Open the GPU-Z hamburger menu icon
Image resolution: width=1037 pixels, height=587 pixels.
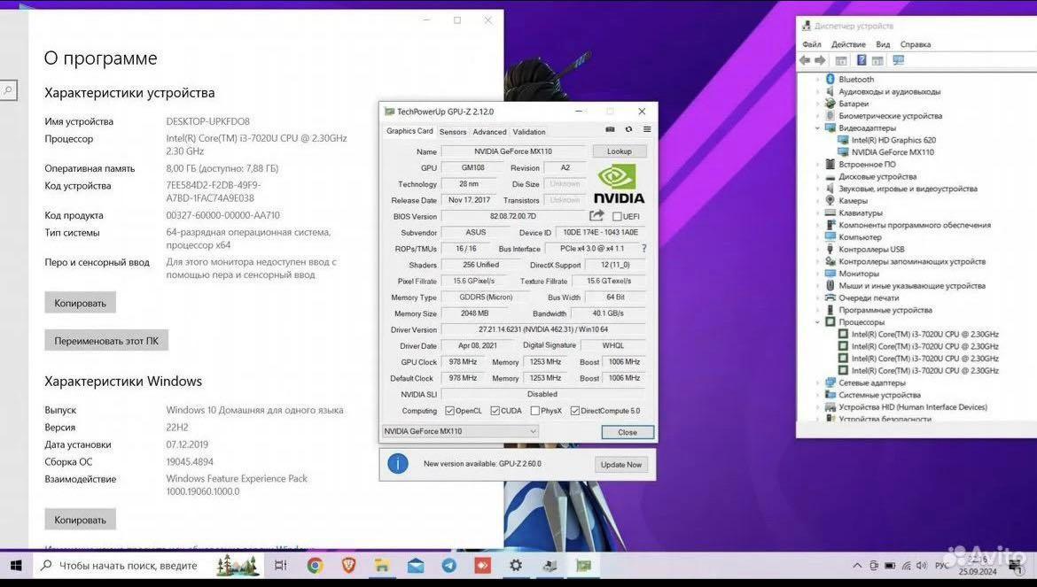tap(647, 130)
